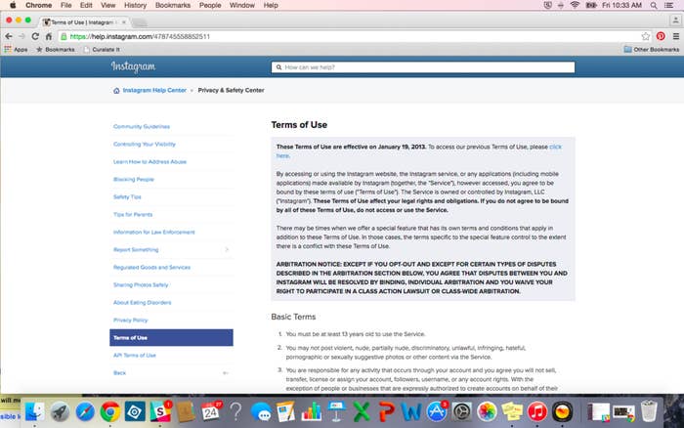684x428 pixels.
Task: Launch Safari from the dock
Action: pyautogui.click(x=85, y=411)
